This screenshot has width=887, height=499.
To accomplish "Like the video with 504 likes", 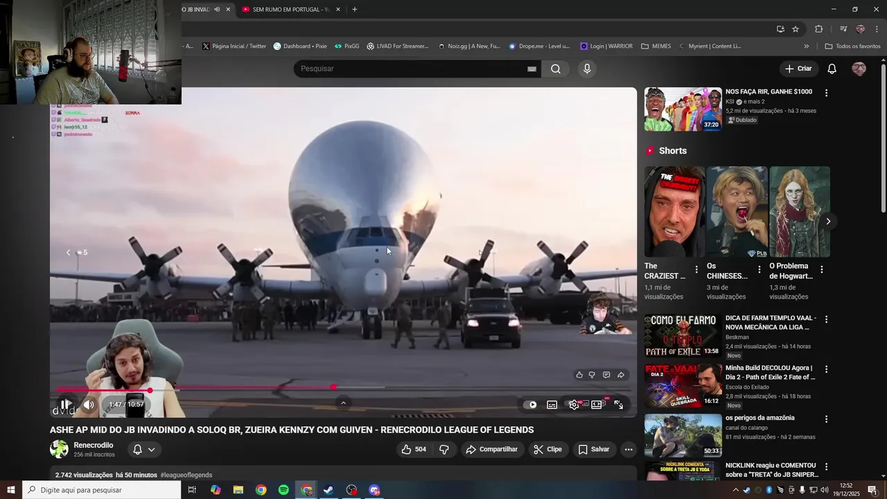I will coord(414,449).
